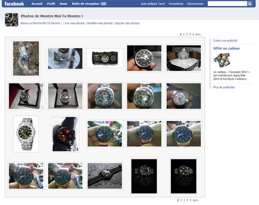Click the inbox count badge 16
This screenshot has width=259, height=205.
click(104, 4)
